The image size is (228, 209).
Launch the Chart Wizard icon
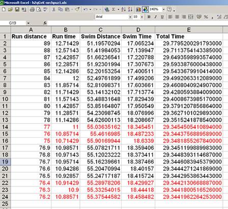tap(138, 9)
